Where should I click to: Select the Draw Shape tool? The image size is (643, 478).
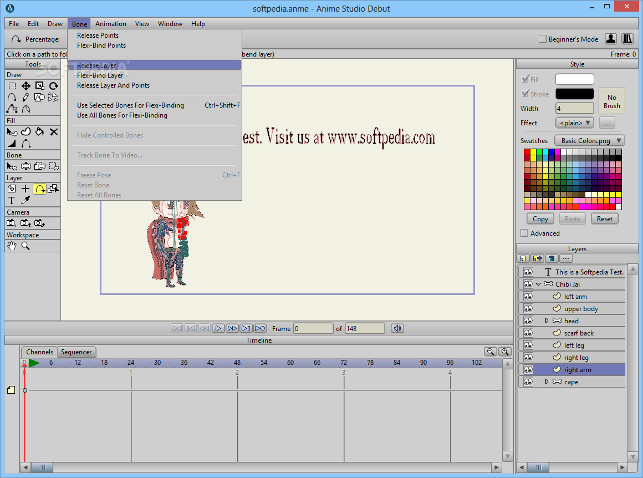(40, 97)
